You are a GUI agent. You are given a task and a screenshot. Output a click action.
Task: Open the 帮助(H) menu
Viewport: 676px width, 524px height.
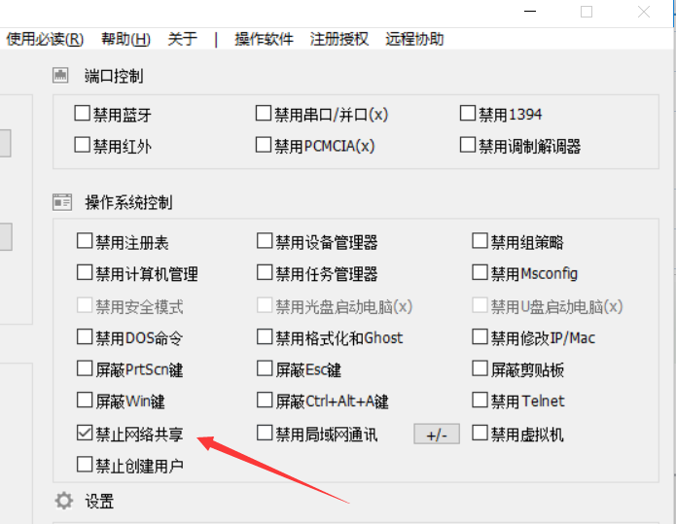125,39
